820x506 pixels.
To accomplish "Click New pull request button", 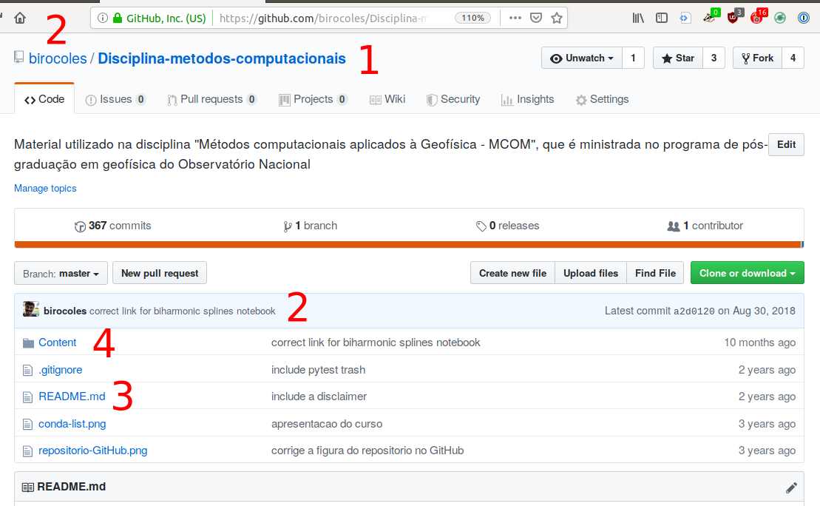I will point(160,273).
